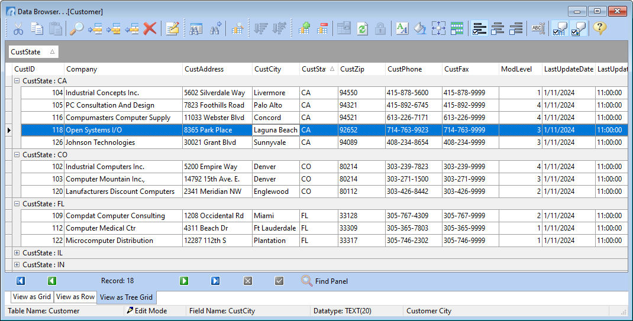Expand the CustState : IL group
Viewport: 633px width, 321px height.
(17, 253)
